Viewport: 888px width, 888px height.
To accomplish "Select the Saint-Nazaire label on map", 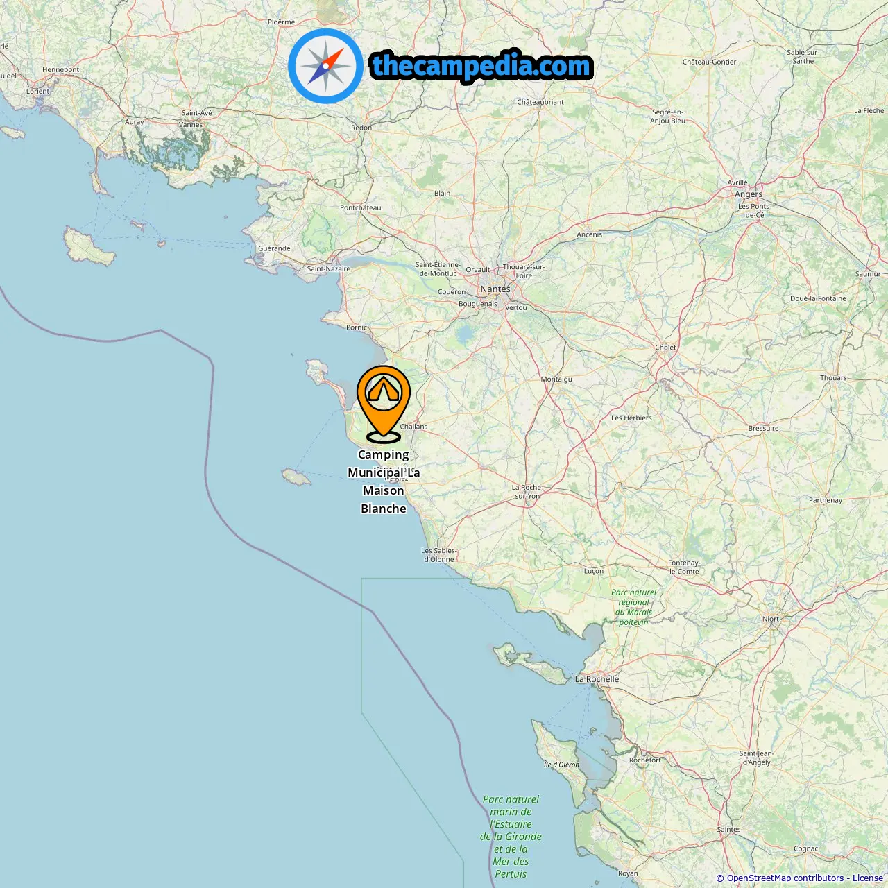I will tap(329, 269).
